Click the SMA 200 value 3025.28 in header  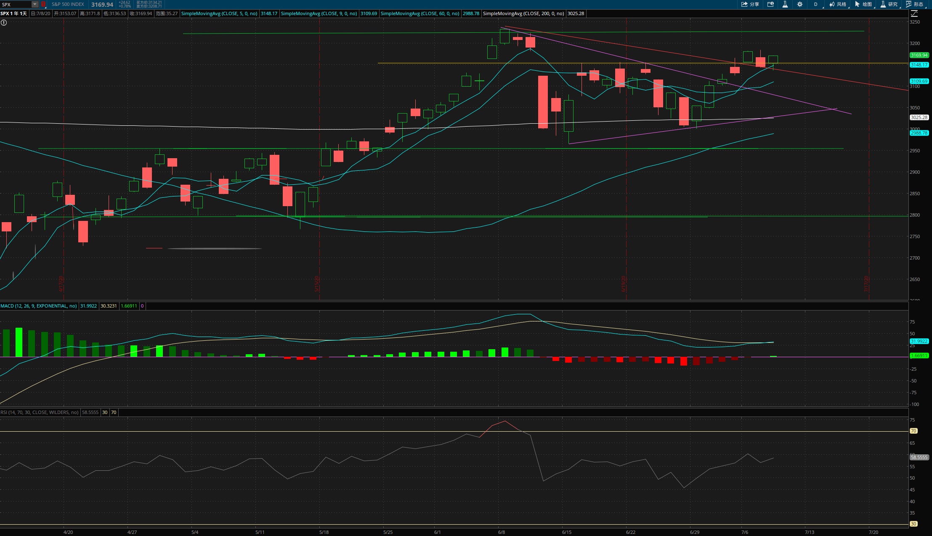pyautogui.click(x=576, y=13)
